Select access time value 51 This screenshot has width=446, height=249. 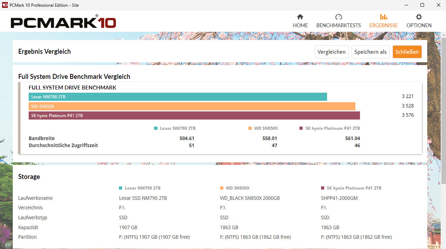(191, 145)
